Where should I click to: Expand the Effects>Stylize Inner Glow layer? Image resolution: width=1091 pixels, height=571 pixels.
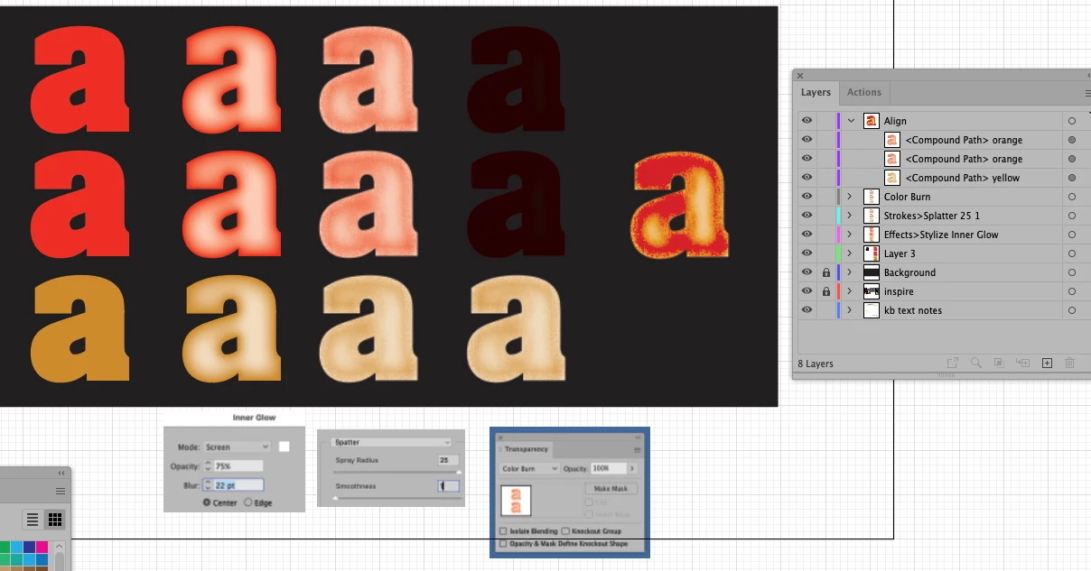click(x=850, y=235)
